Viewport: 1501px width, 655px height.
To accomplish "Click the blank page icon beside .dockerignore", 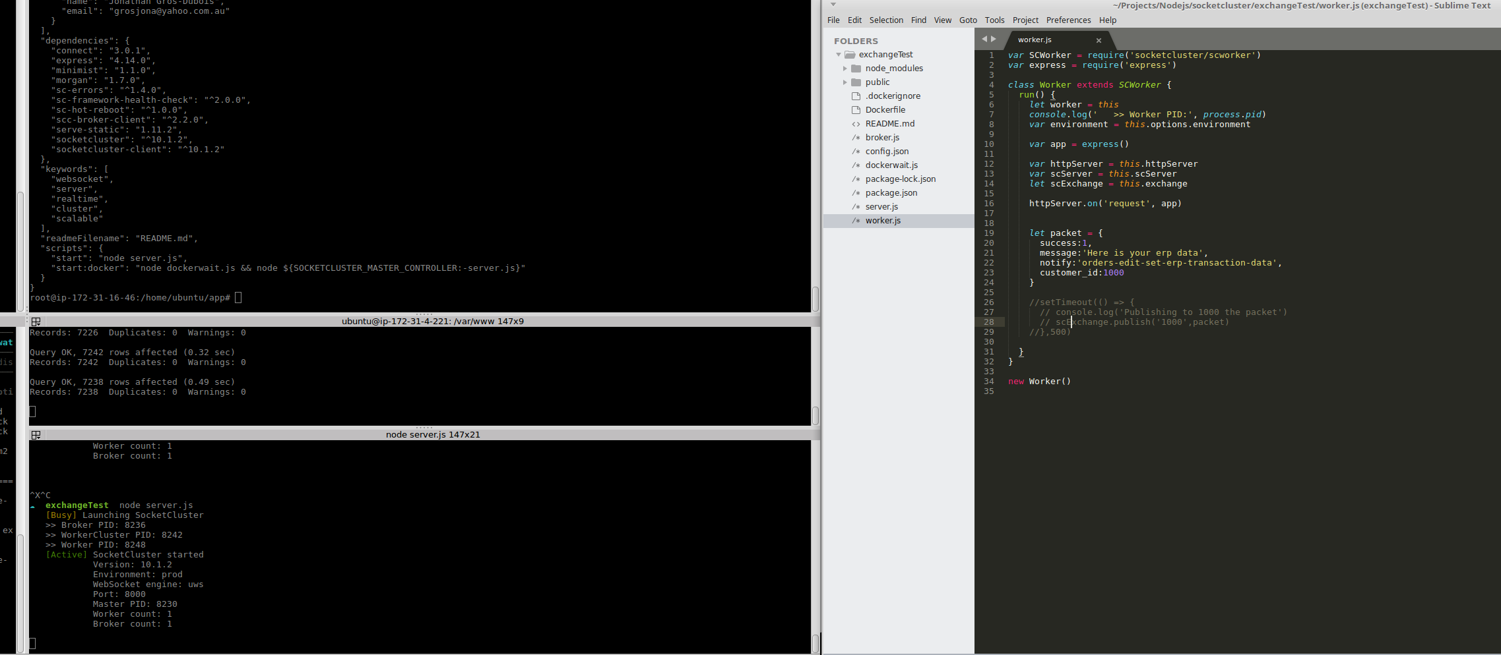I will (855, 96).
